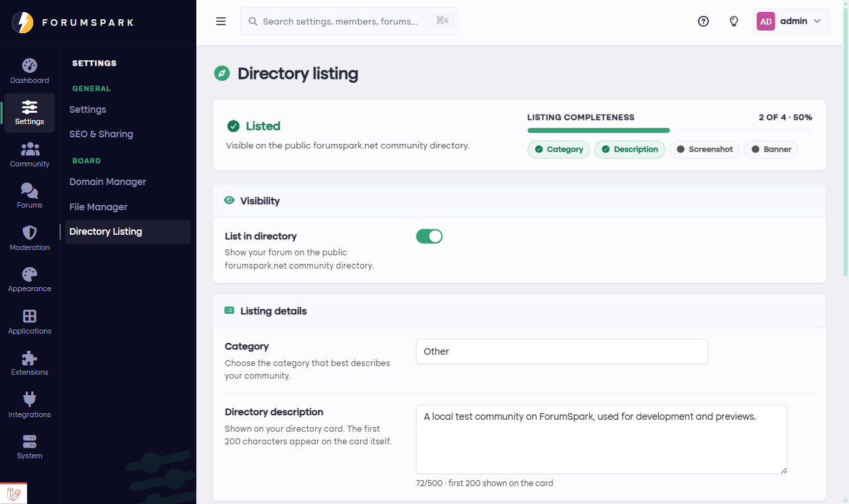Screen dimensions: 849x504
Task: Click into the Directory description textarea
Action: (x=602, y=440)
